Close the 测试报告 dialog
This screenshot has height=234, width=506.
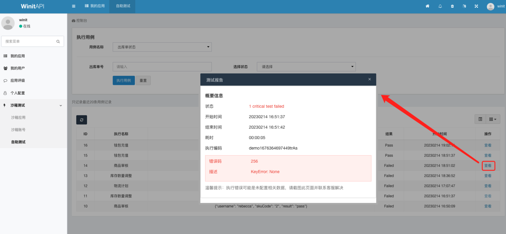[x=369, y=79]
